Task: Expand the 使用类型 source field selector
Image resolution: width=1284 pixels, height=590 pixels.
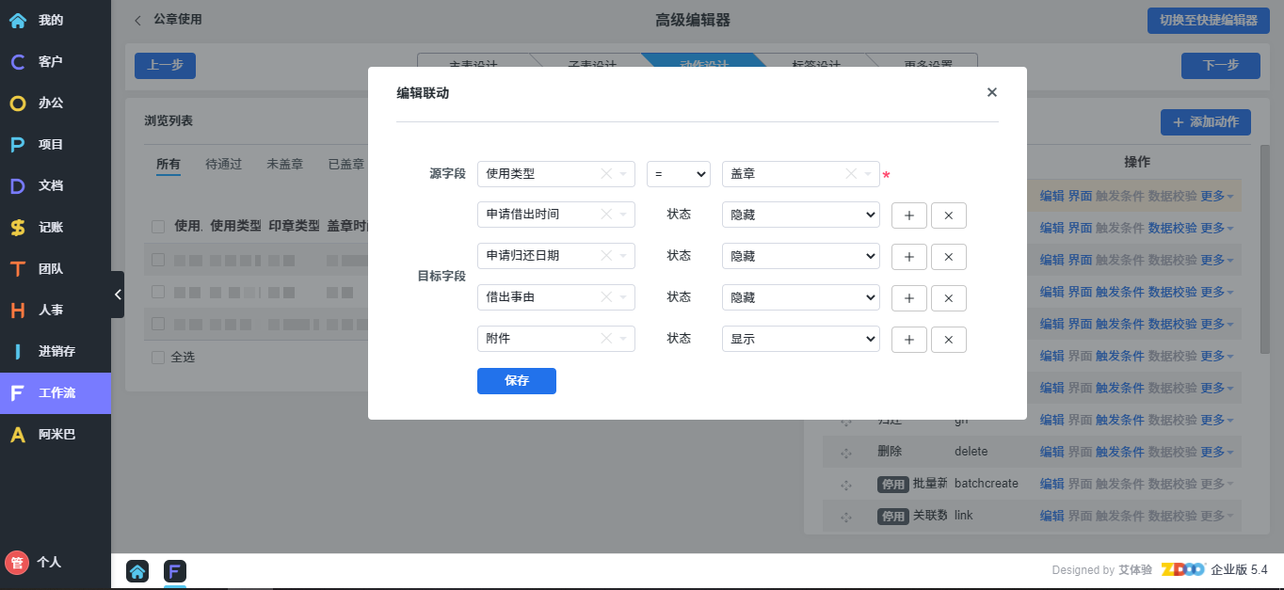Action: click(623, 174)
